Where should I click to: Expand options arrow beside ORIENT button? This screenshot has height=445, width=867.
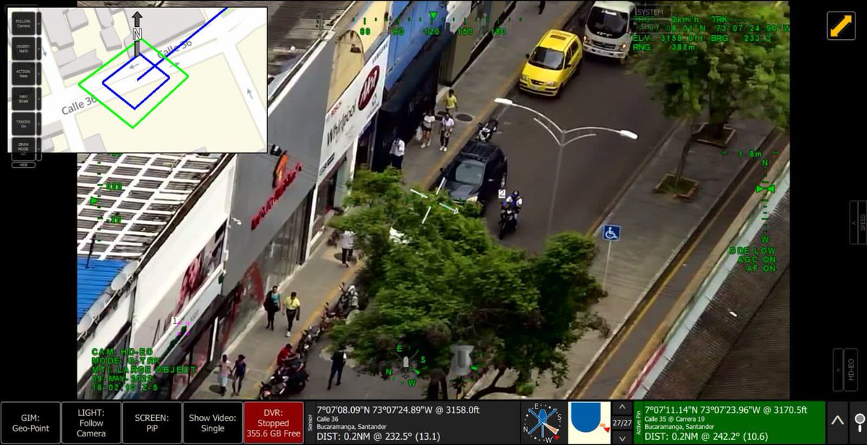pos(38,48)
